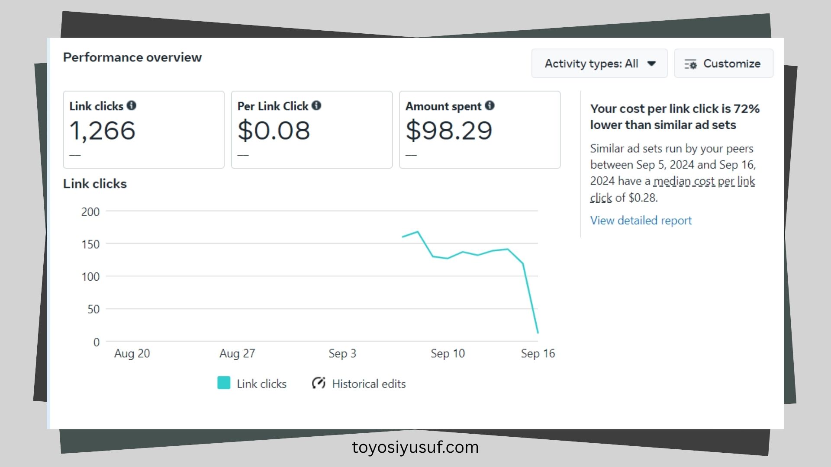Click the teal Link clicks legend swatch
This screenshot has height=467, width=831.
point(224,383)
